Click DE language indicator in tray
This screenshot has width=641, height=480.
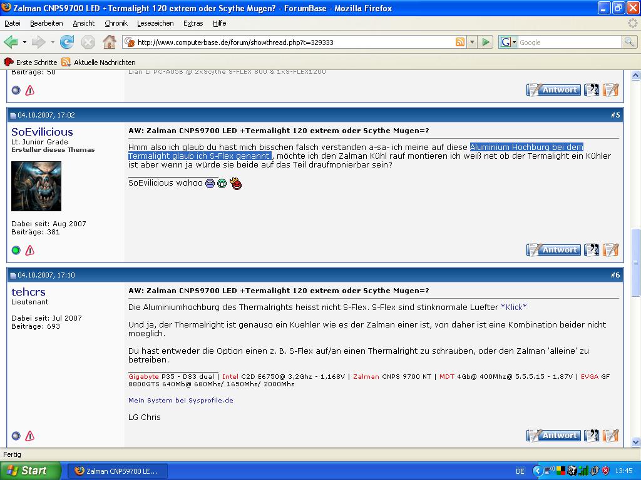tap(520, 471)
